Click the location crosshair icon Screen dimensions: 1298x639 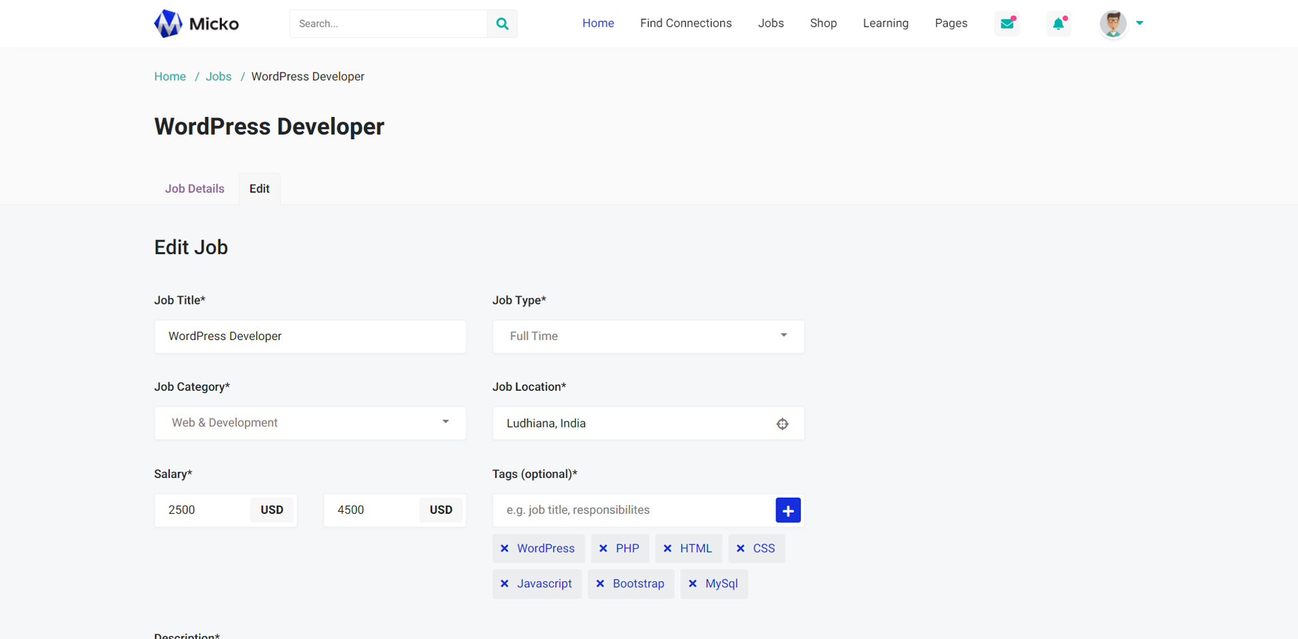pos(782,424)
